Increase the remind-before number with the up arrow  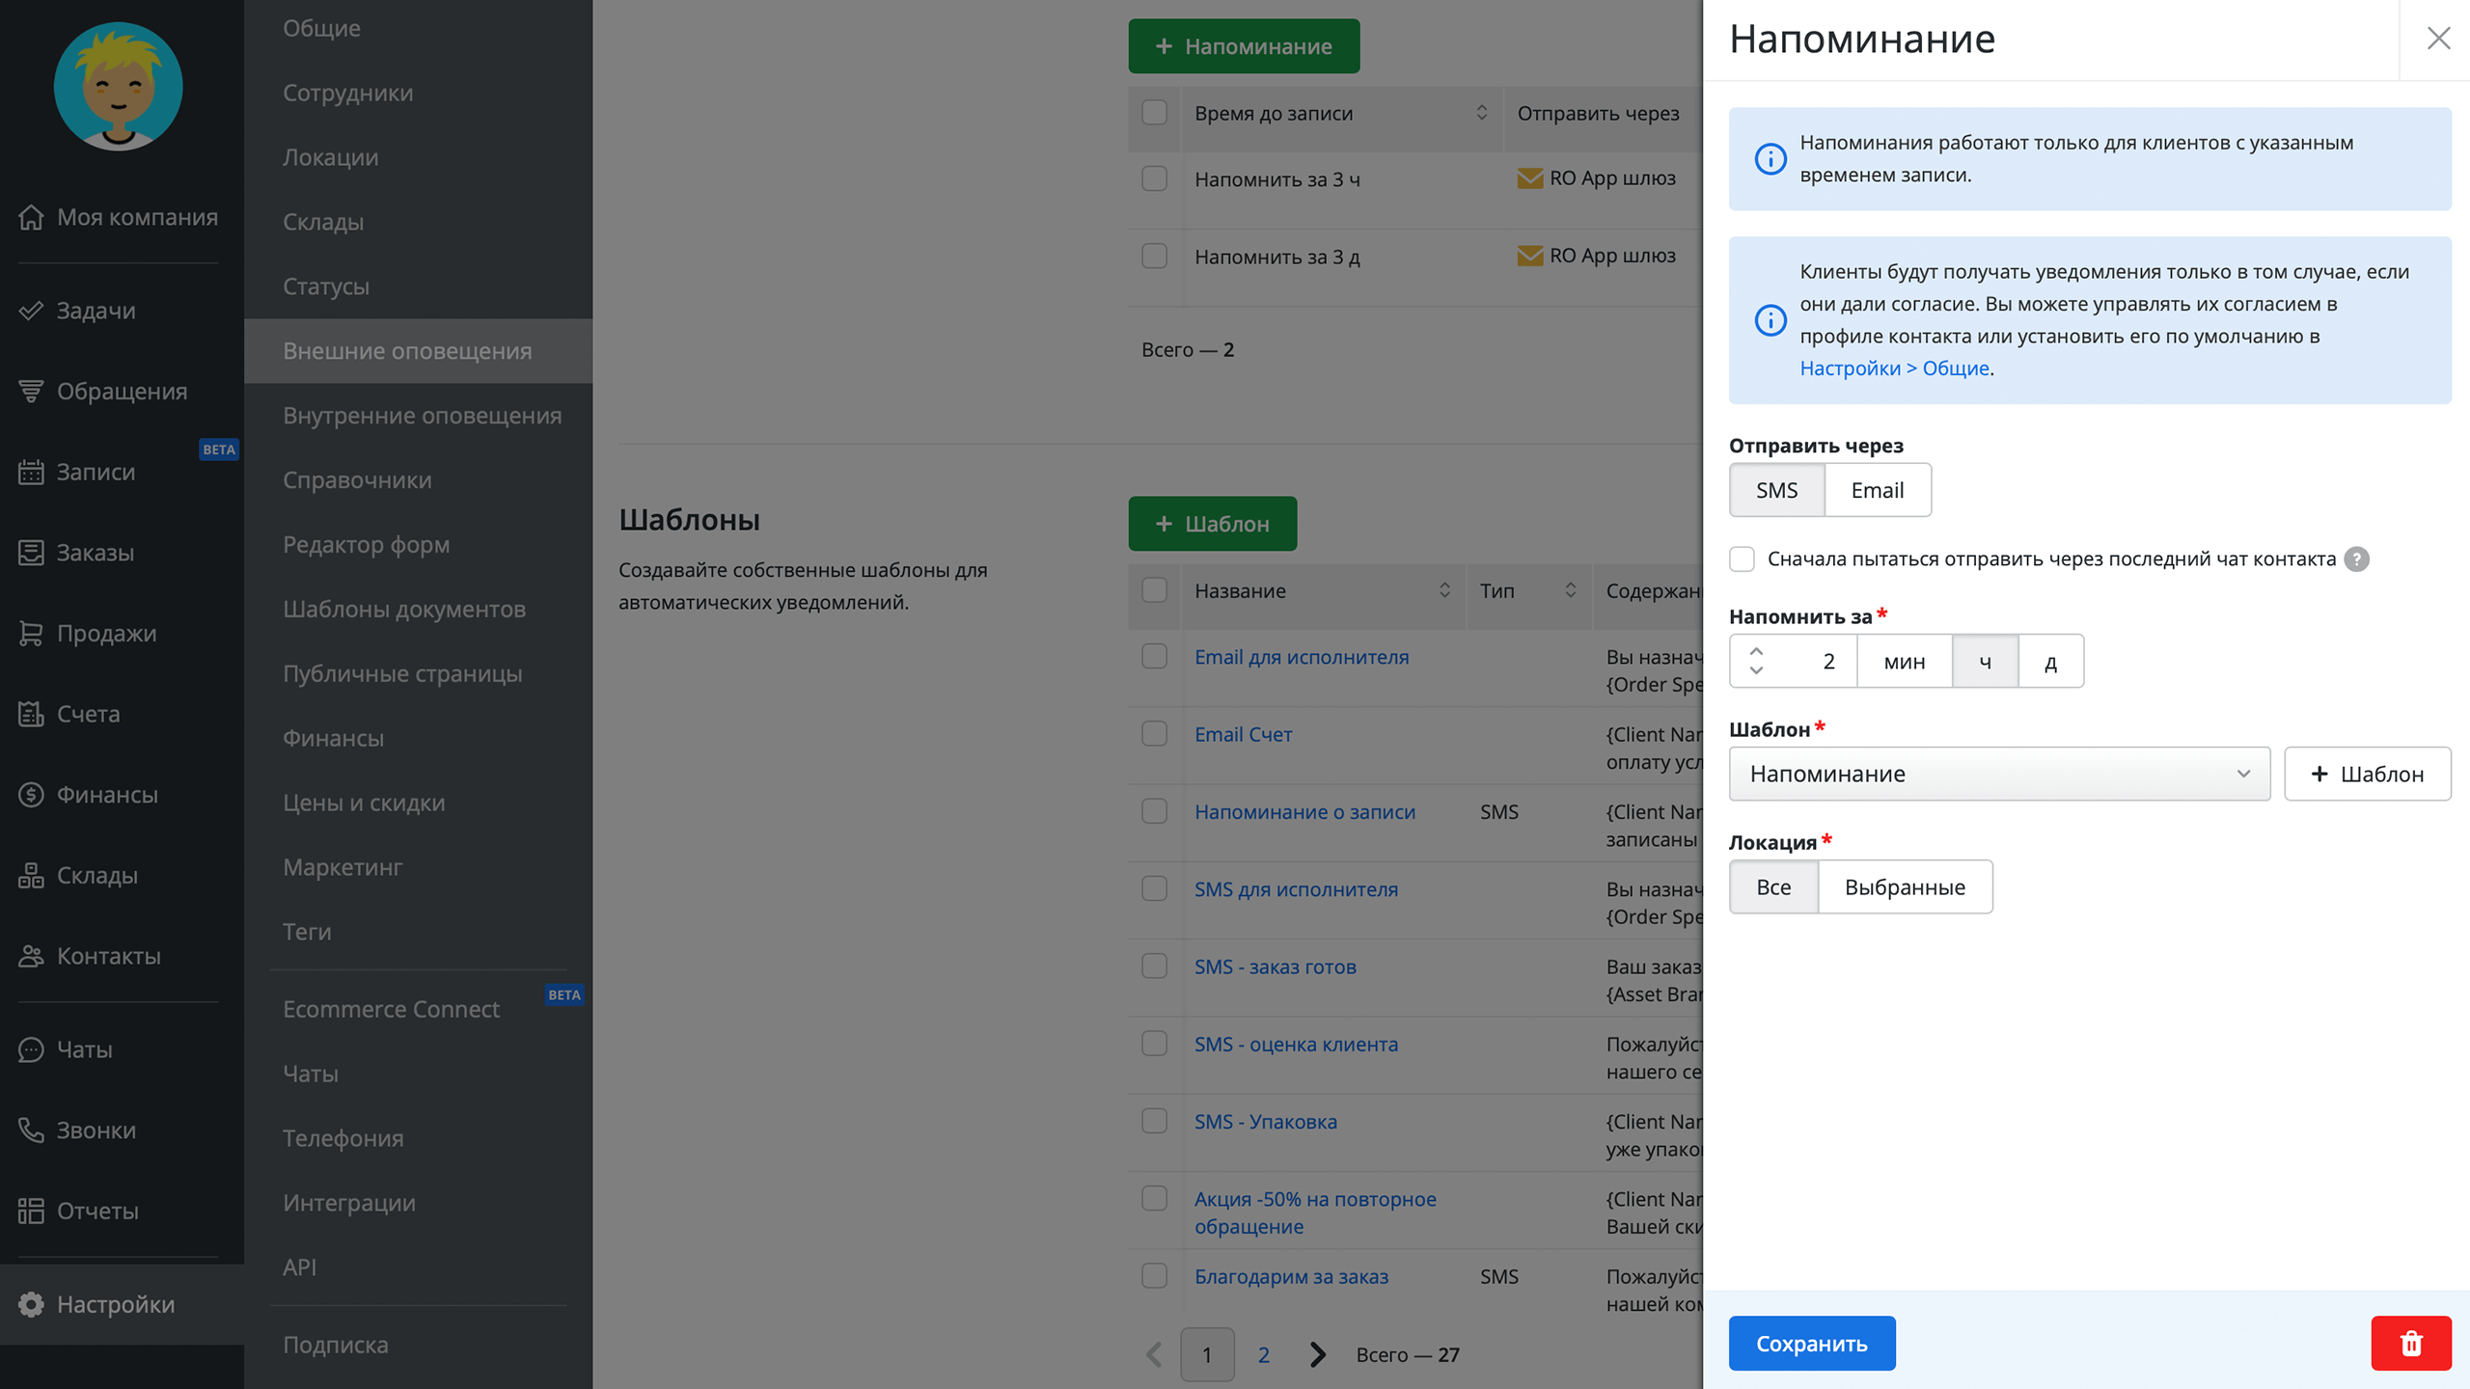1756,651
